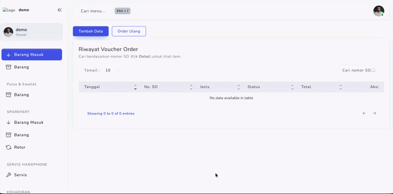
Task: Click the Pulsa & Ewallet section label
Action: pyautogui.click(x=22, y=84)
